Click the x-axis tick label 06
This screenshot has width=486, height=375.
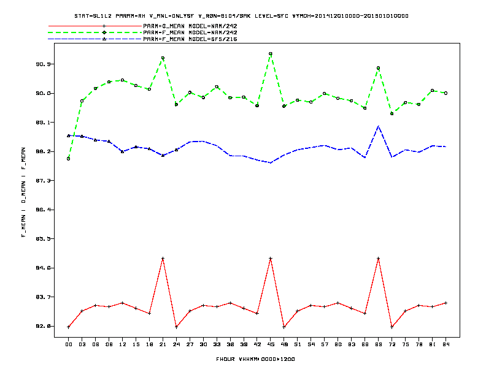coord(96,344)
